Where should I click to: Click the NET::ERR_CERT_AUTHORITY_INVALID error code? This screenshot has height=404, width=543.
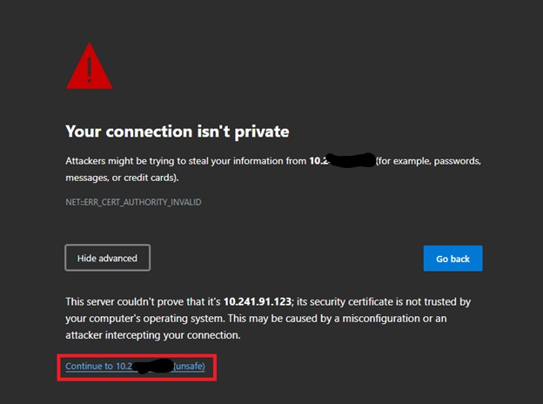[133, 202]
